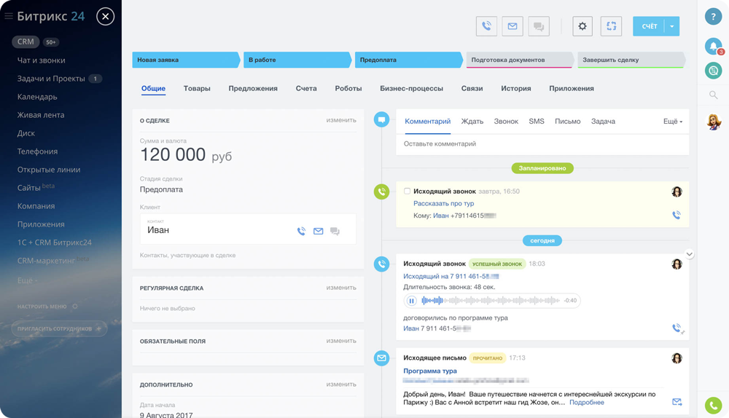Open the Счёт button dropdown arrow
Screen dimensions: 729x418
click(672, 26)
